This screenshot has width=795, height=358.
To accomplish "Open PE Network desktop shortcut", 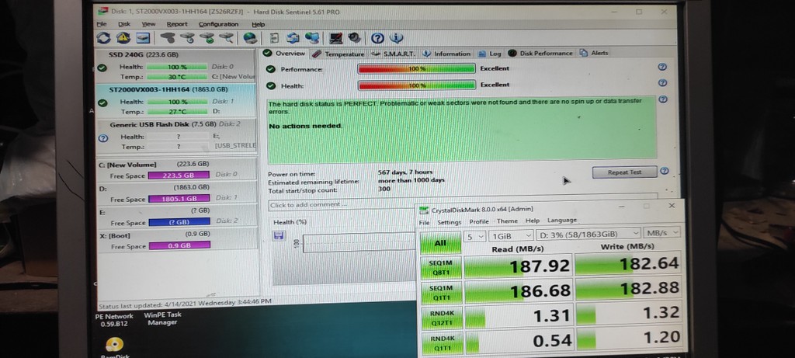I will pos(114,319).
